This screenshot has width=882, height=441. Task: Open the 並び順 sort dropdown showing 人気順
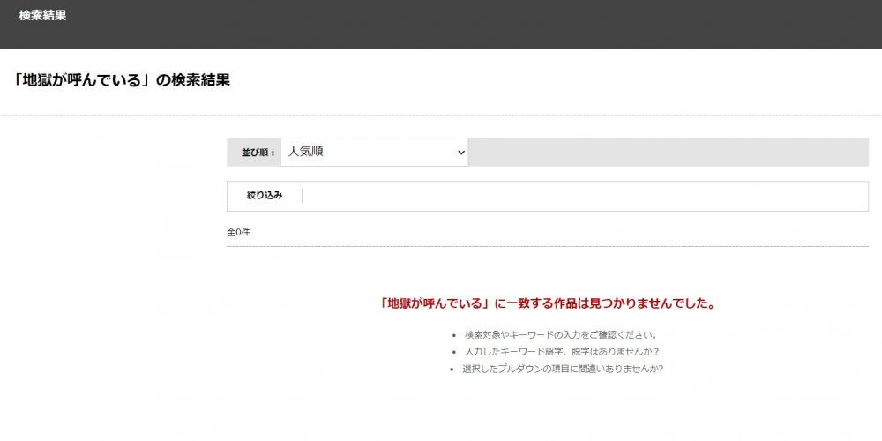pos(375,152)
